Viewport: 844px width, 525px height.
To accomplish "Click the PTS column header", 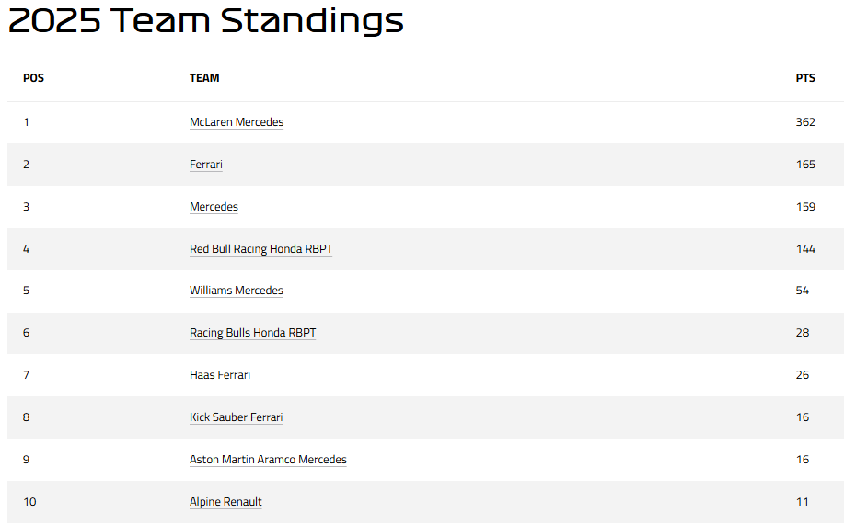I will (805, 78).
